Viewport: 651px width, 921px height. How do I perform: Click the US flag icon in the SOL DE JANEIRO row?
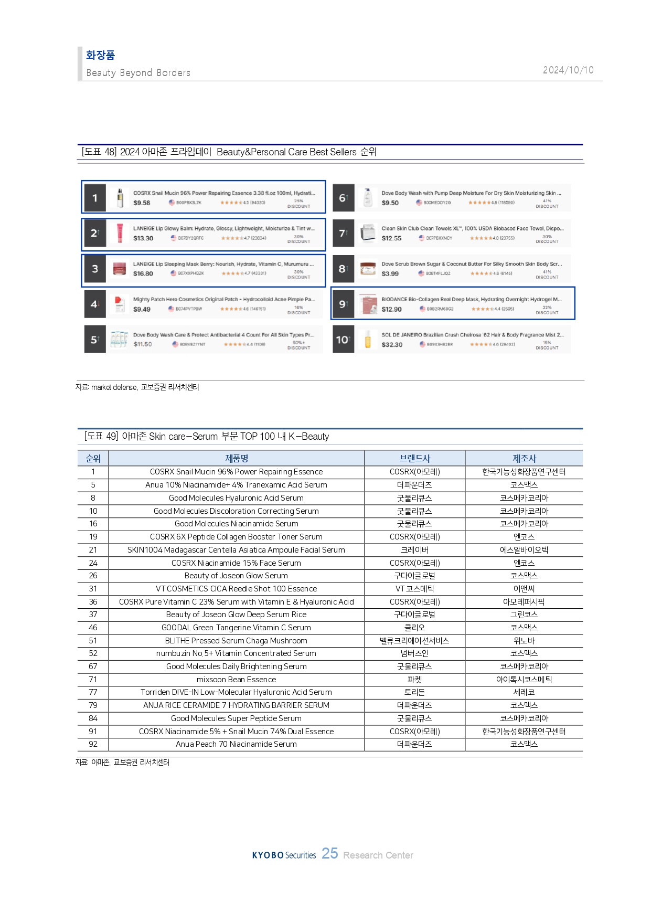[x=422, y=344]
